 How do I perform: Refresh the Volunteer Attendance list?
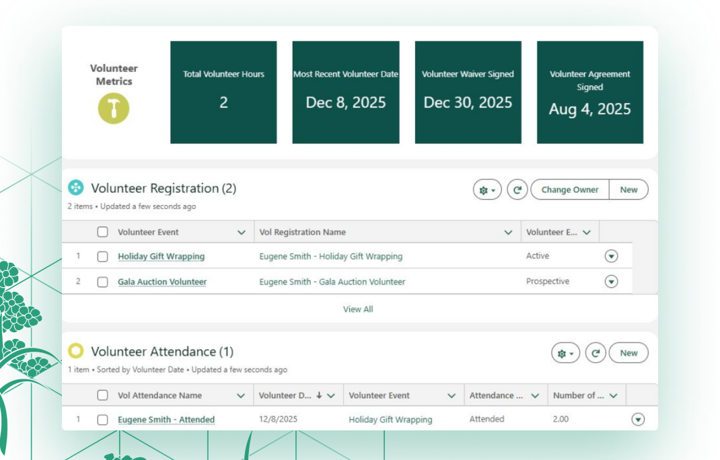596,353
